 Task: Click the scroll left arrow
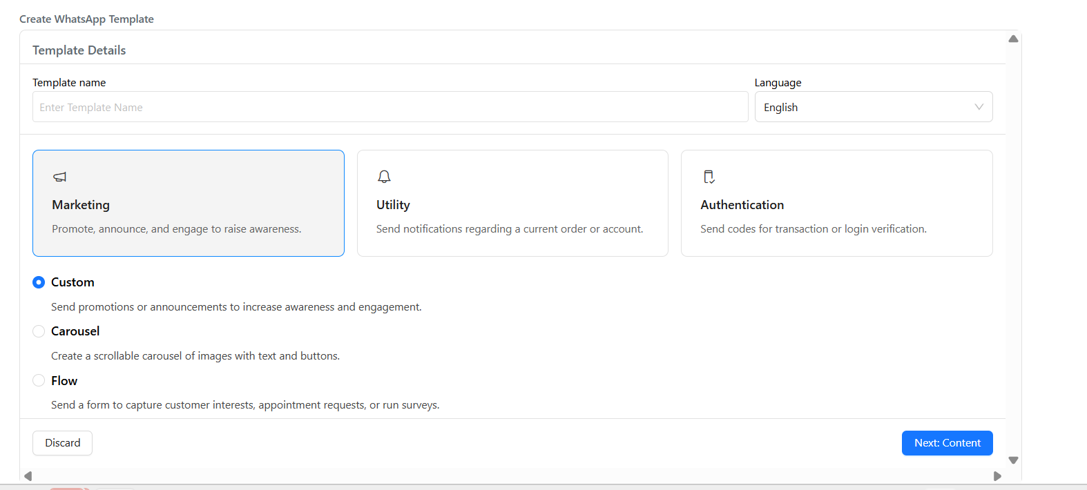pyautogui.click(x=28, y=476)
